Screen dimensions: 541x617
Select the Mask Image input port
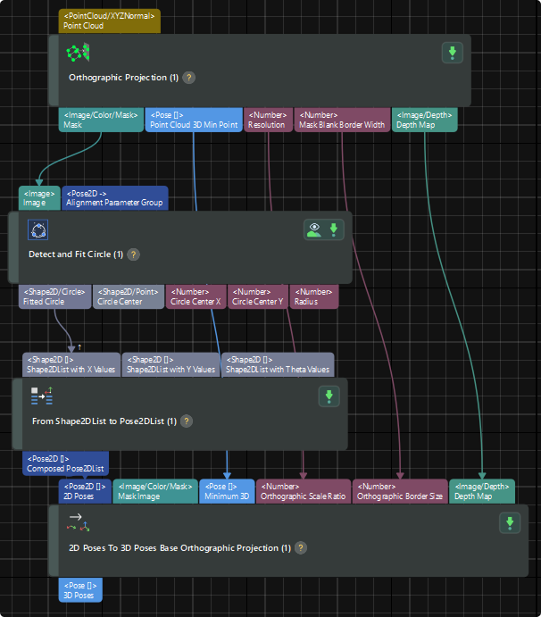point(155,491)
